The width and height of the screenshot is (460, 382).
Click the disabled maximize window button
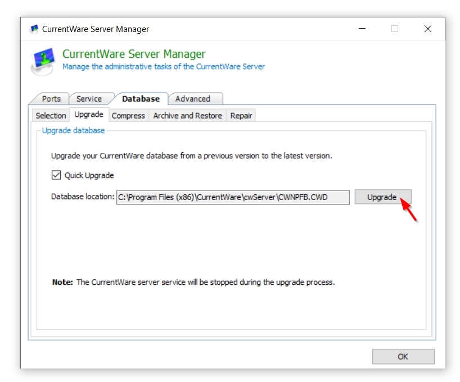(x=395, y=29)
